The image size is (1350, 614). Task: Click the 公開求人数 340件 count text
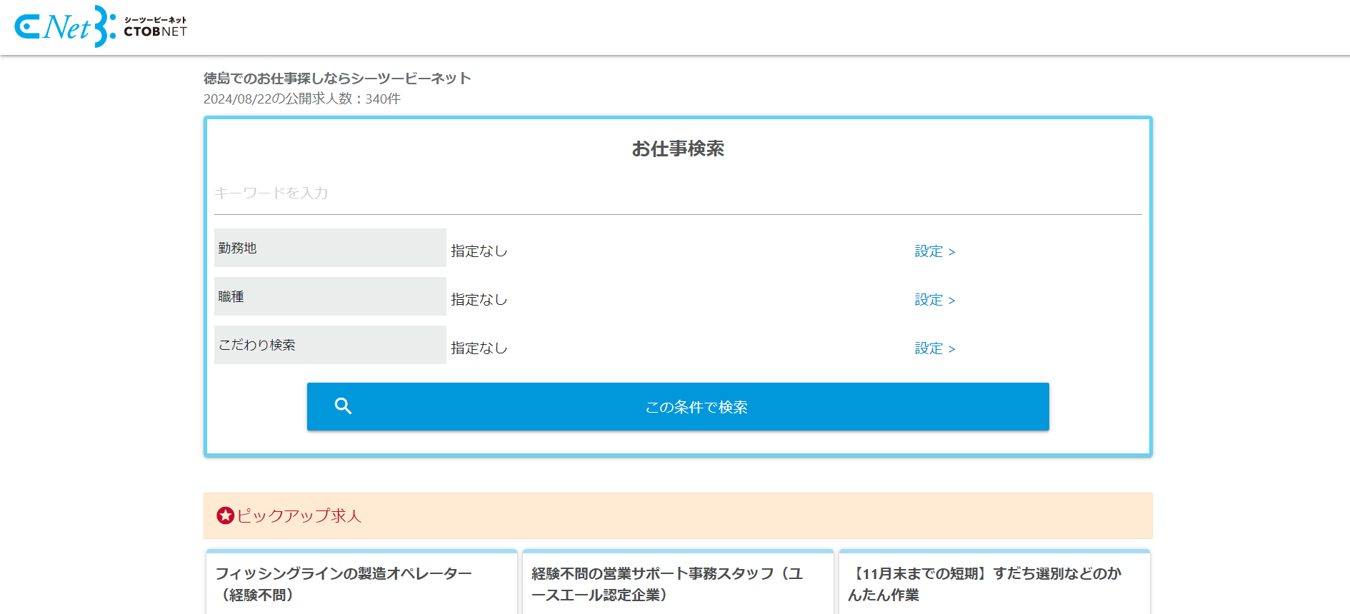(x=302, y=99)
